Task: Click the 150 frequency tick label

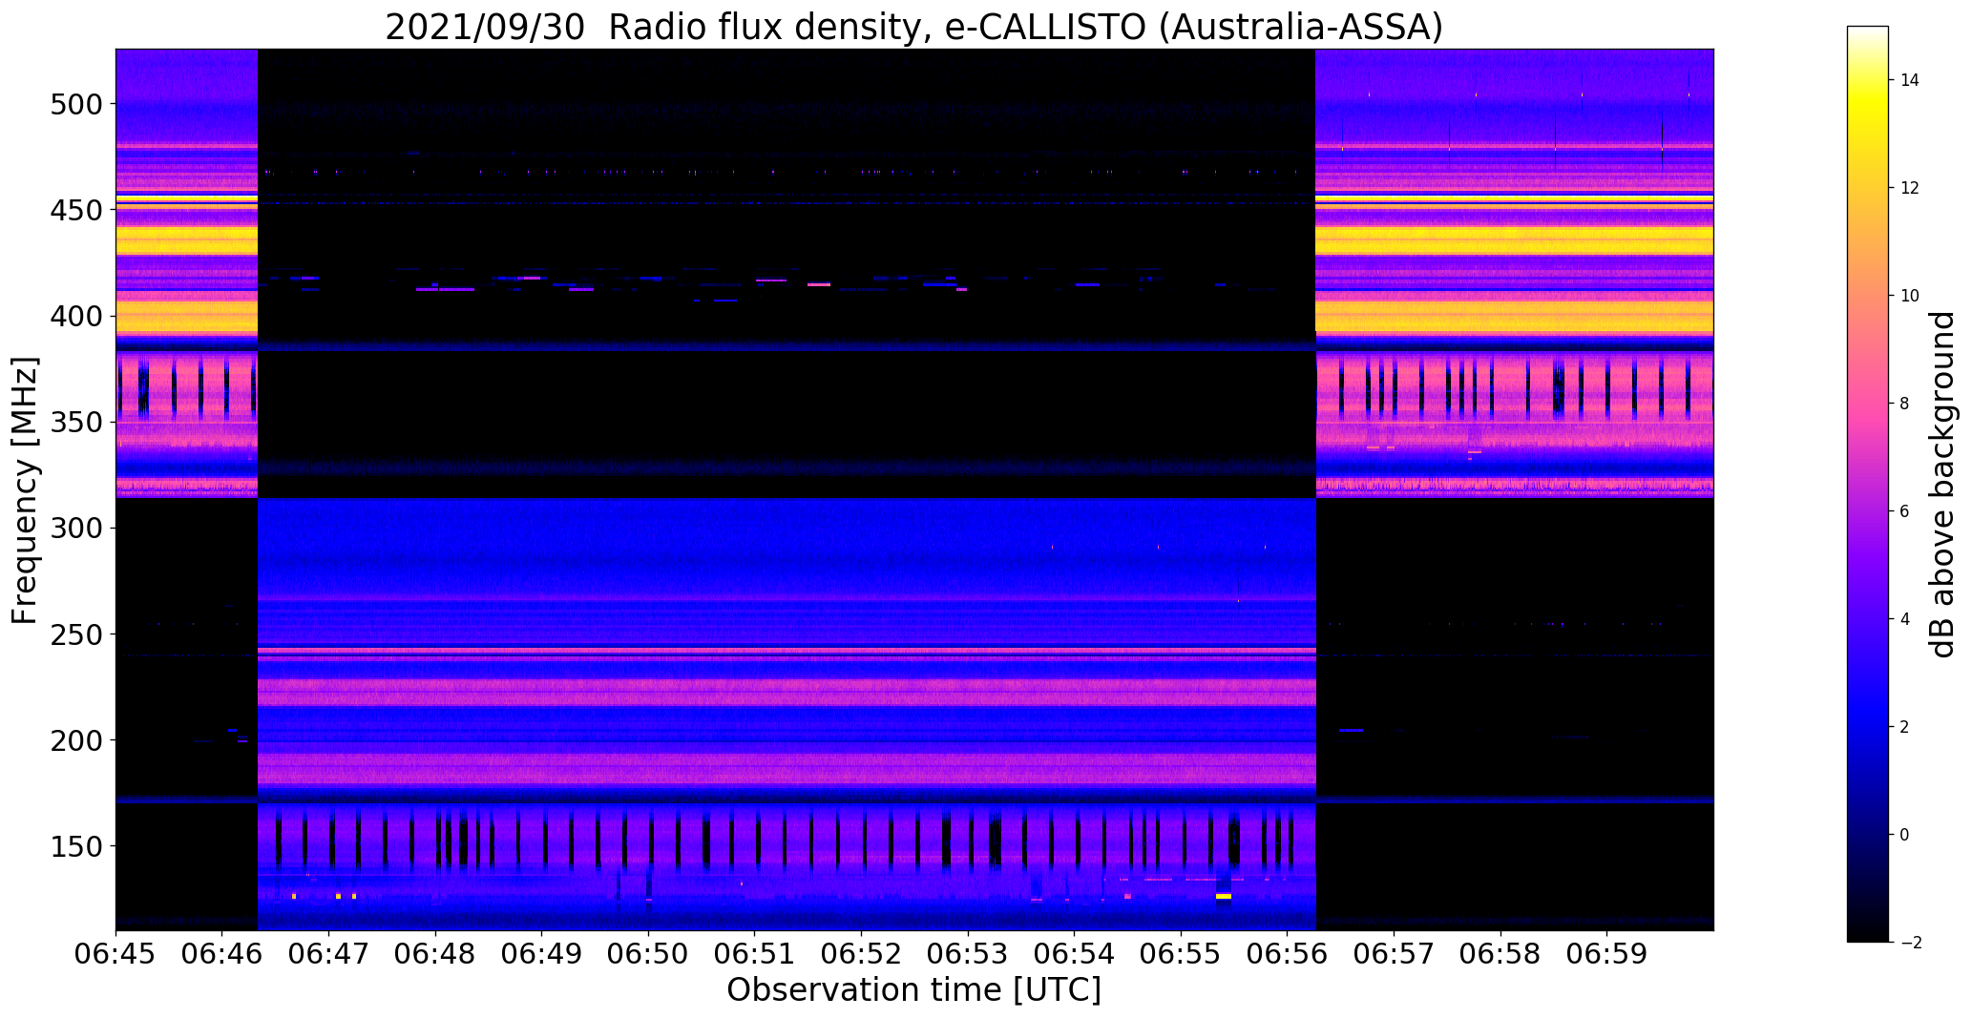Action: pyautogui.click(x=74, y=846)
